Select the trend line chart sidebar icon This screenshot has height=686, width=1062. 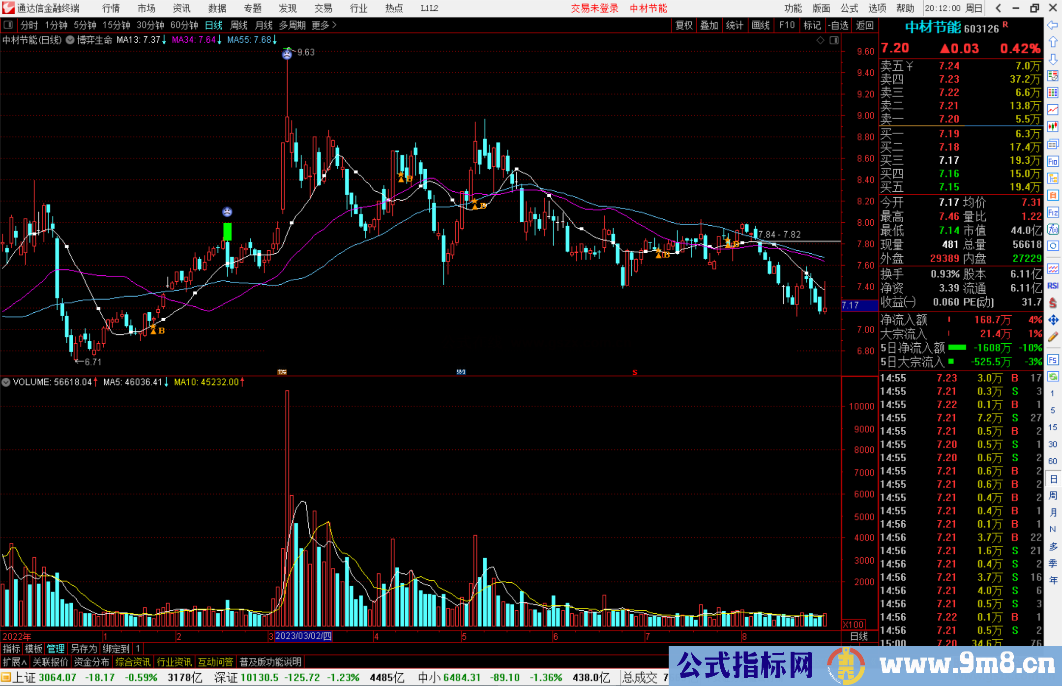1053,109
